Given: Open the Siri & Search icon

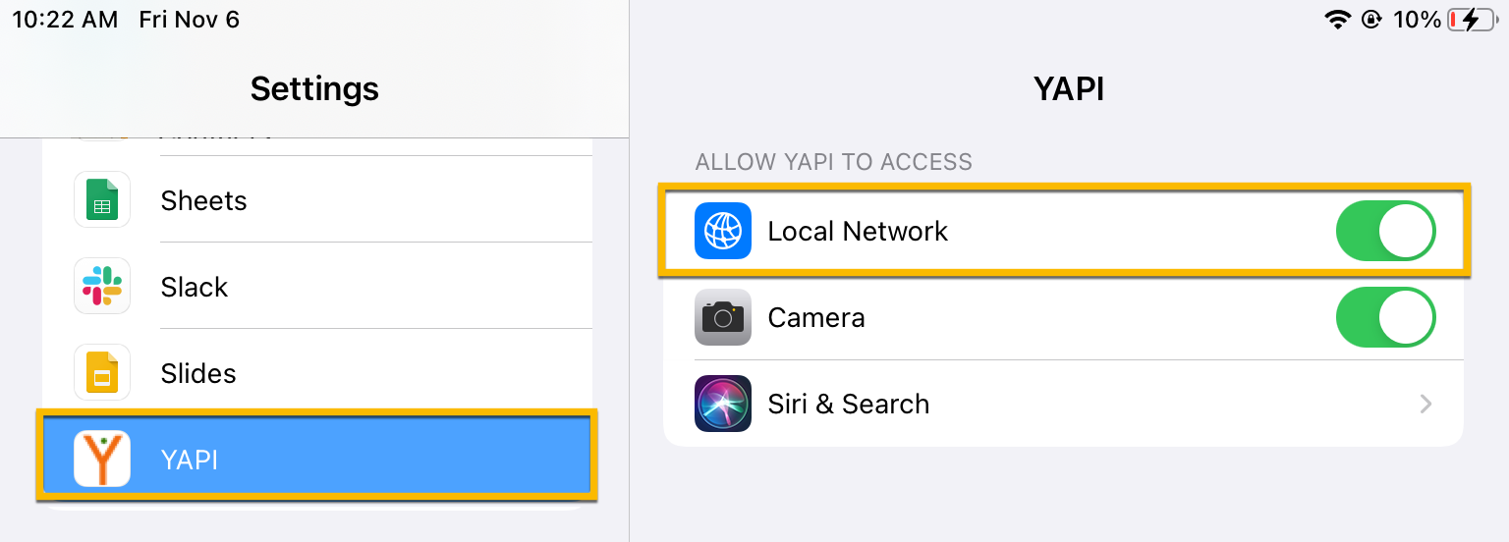Looking at the screenshot, I should point(723,404).
